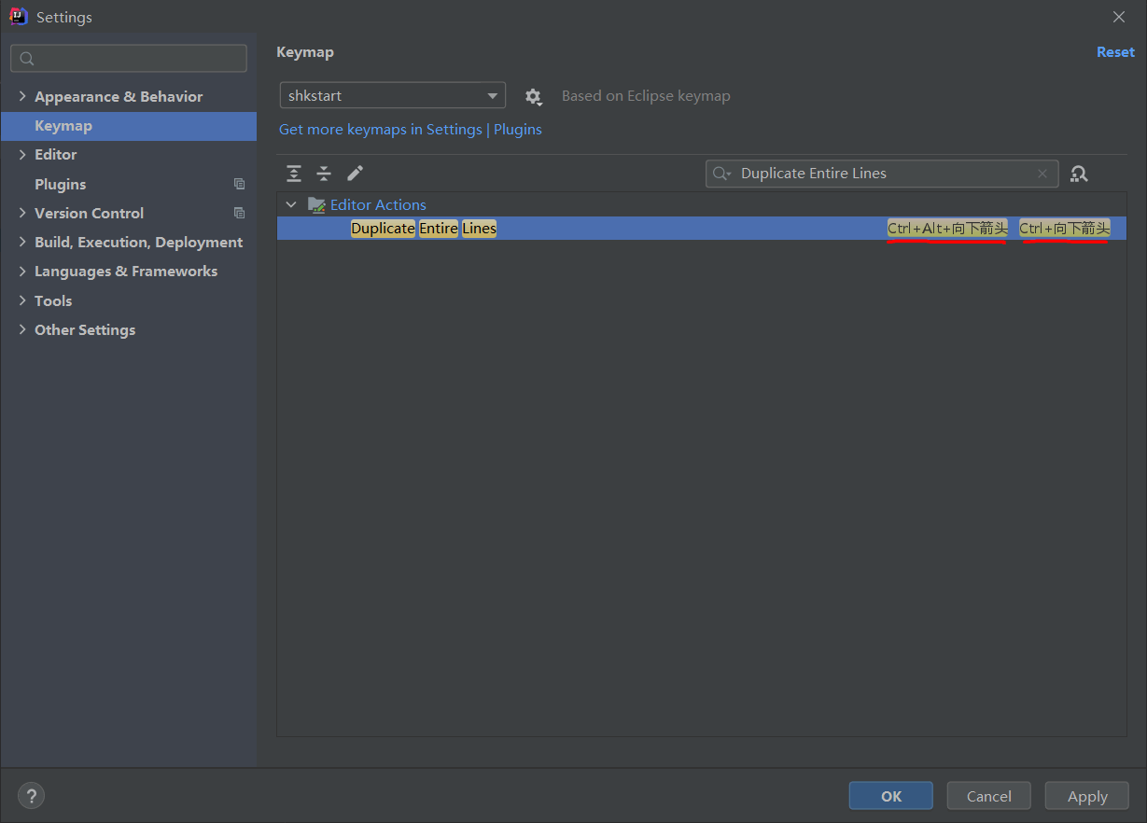1147x823 pixels.
Task: Open Languages & Frameworks settings page
Action: [x=126, y=272]
